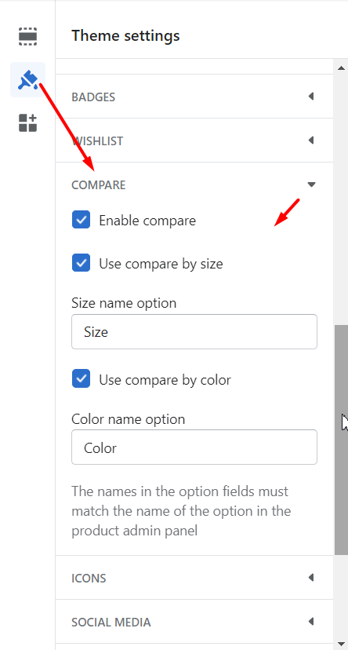
Task: Select the Theme settings paintbrush icon
Action: point(27,79)
